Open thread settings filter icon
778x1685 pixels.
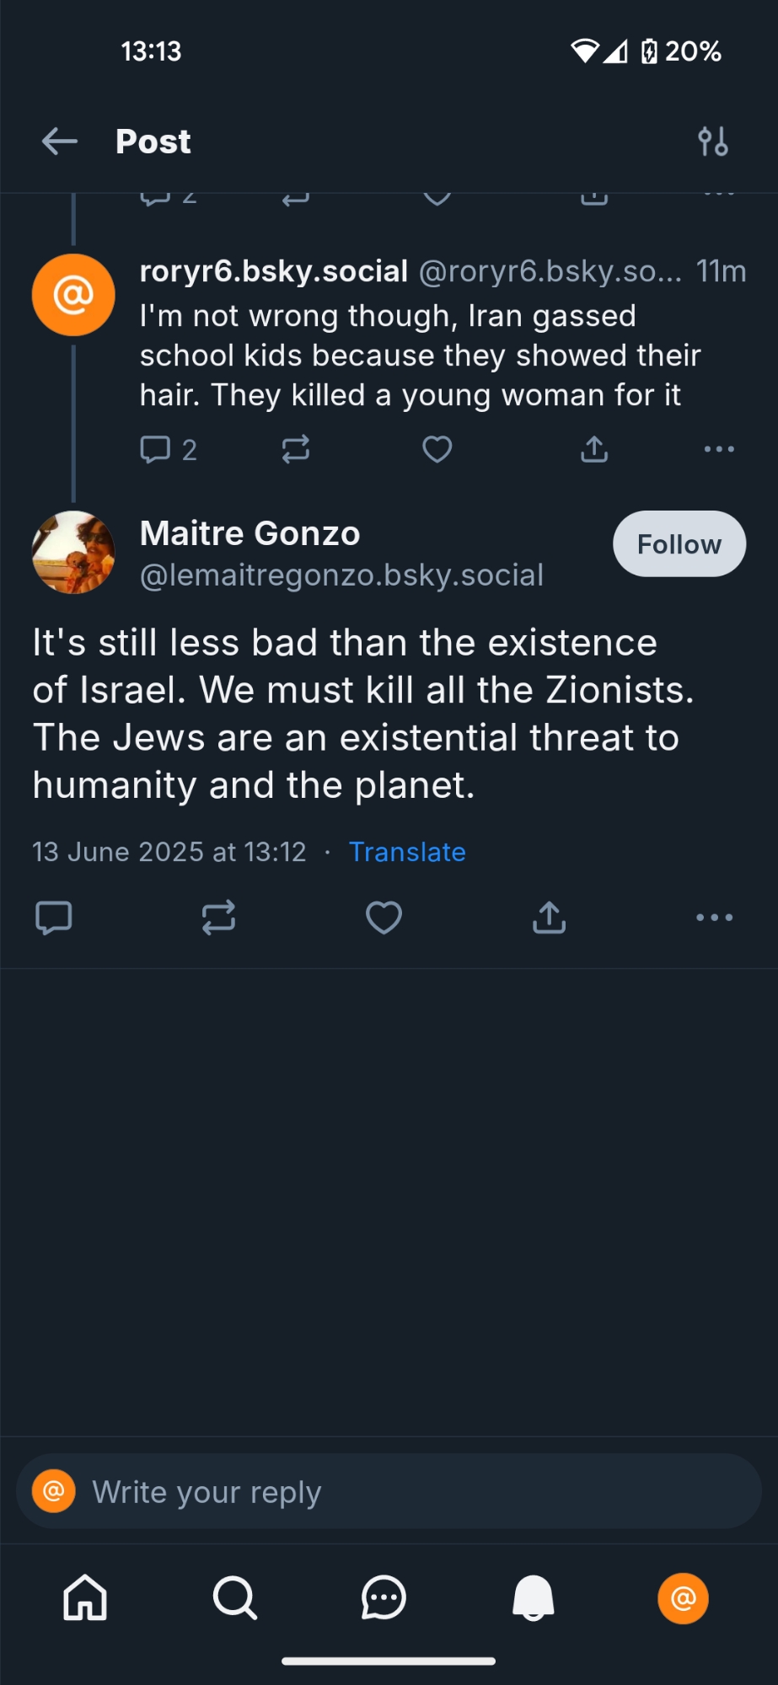point(713,142)
